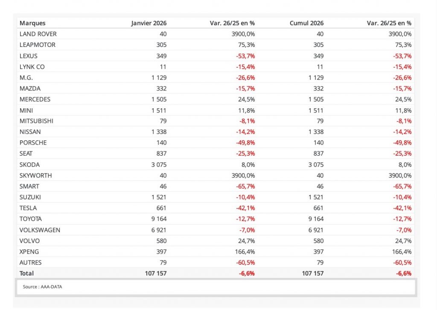Screen dimensions: 437x310
Task: Select the LYNK CO row label
Action: click(32, 67)
